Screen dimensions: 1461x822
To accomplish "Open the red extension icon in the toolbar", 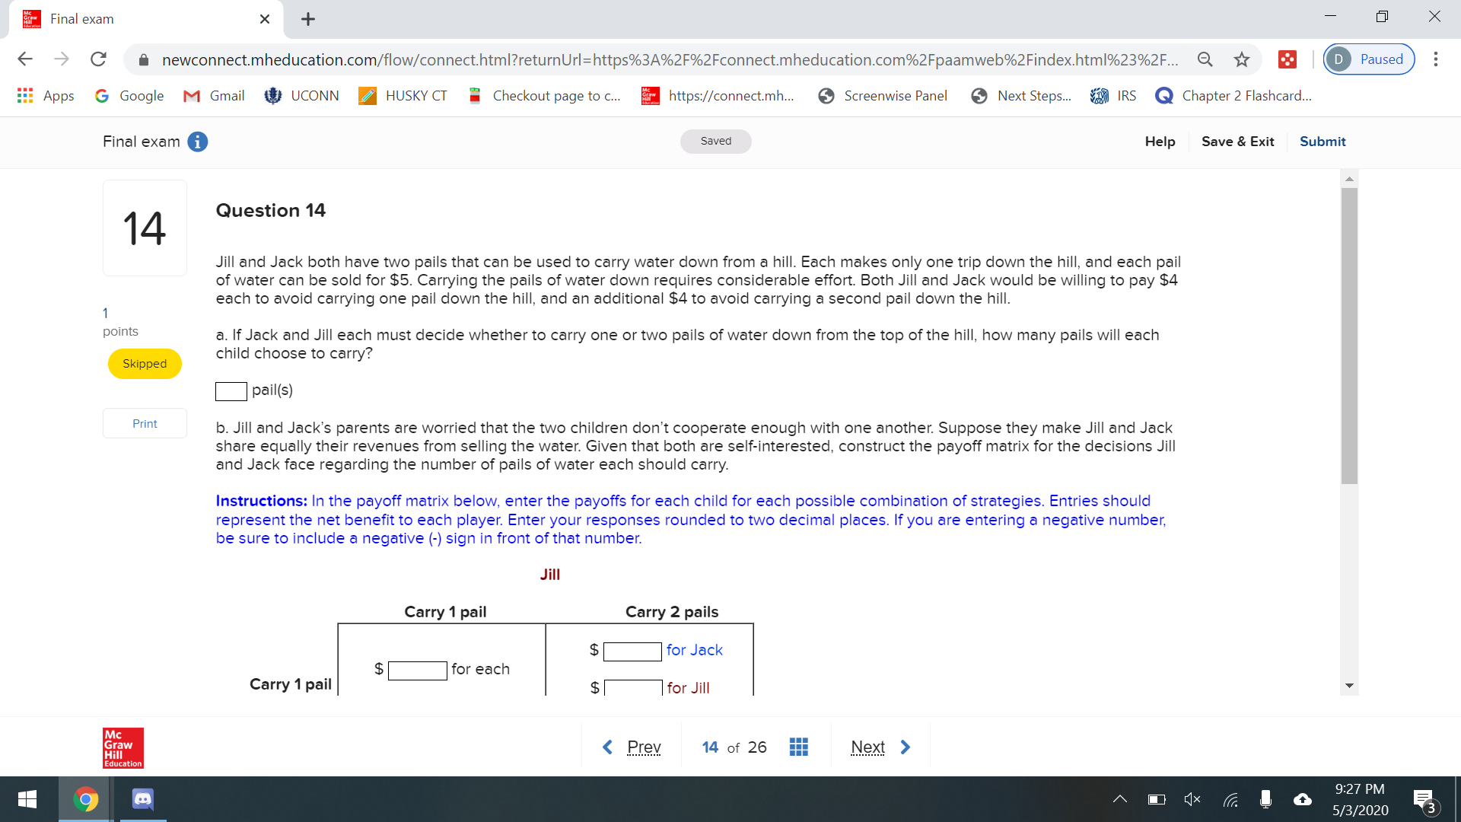I will (1287, 59).
